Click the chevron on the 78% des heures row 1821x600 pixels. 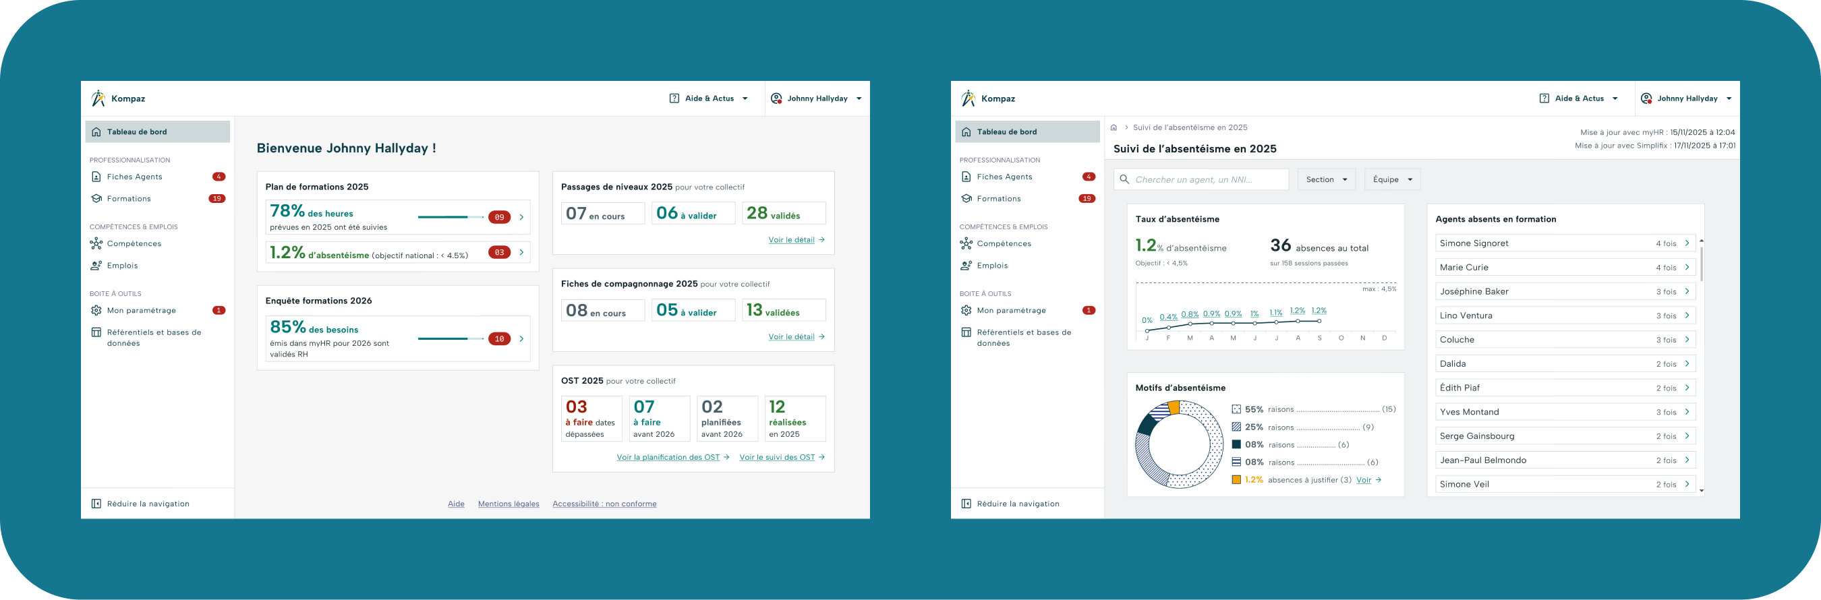pyautogui.click(x=522, y=217)
